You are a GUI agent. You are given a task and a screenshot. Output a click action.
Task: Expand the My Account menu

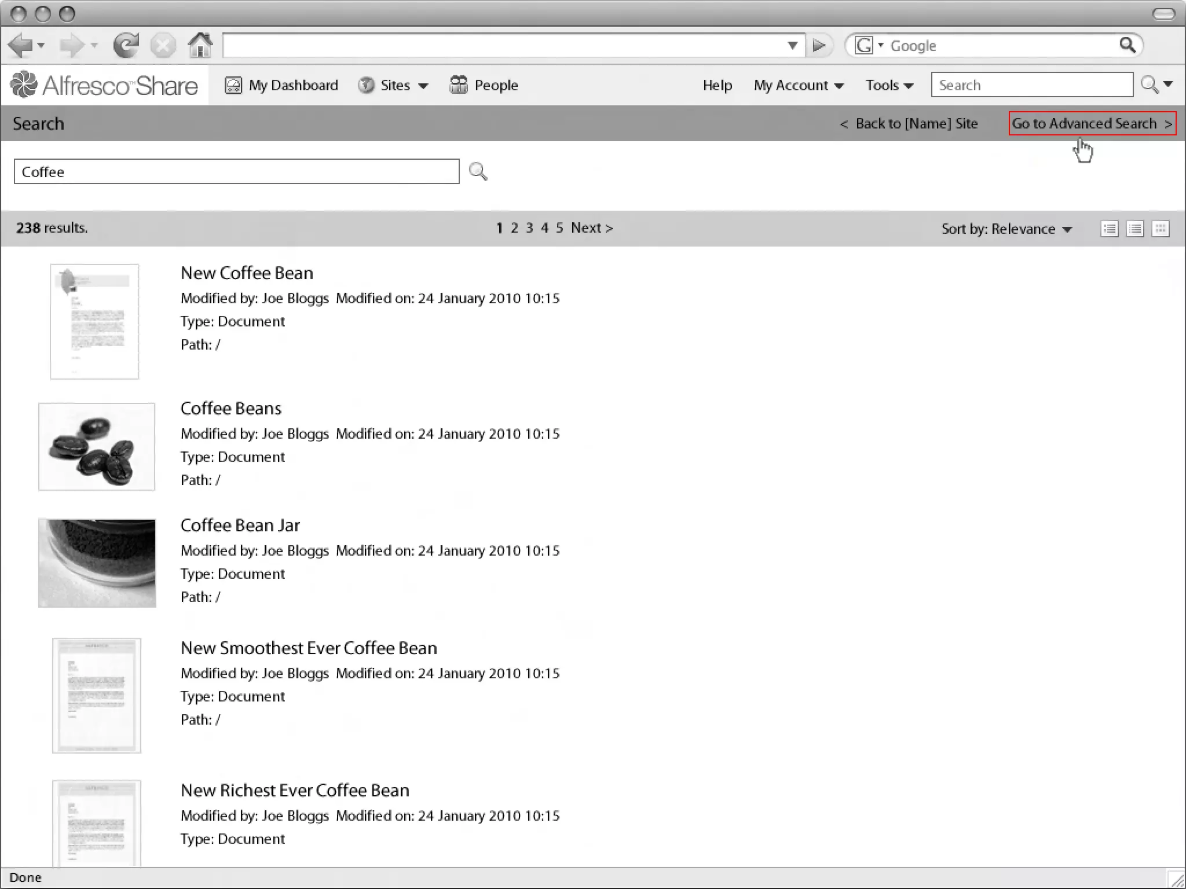click(x=798, y=85)
